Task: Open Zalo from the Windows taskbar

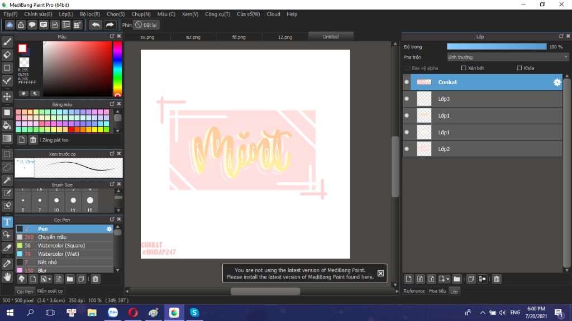Action: click(112, 313)
